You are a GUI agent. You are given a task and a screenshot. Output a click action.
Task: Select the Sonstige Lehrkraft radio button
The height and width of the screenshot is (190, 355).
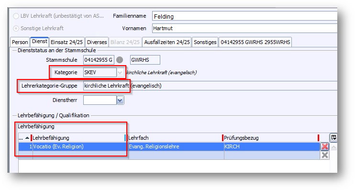(x=16, y=28)
